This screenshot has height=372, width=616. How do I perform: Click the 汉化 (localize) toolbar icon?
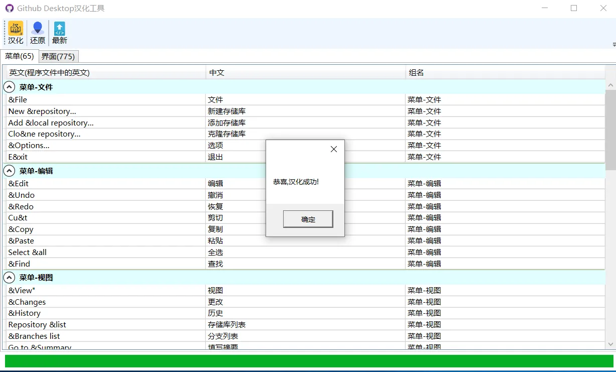tap(16, 33)
